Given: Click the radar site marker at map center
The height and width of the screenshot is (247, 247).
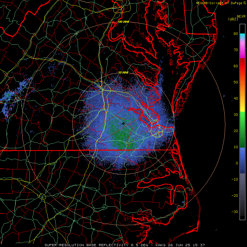Looking at the screenshot, I should (x=123, y=123).
